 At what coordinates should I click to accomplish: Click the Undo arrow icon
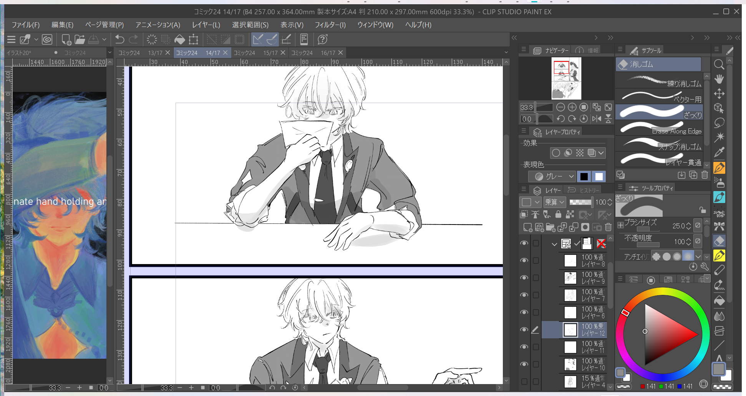click(119, 40)
